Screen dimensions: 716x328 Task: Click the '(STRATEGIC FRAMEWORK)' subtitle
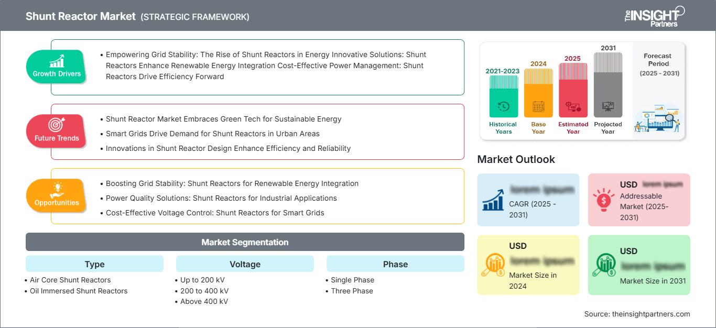click(195, 17)
